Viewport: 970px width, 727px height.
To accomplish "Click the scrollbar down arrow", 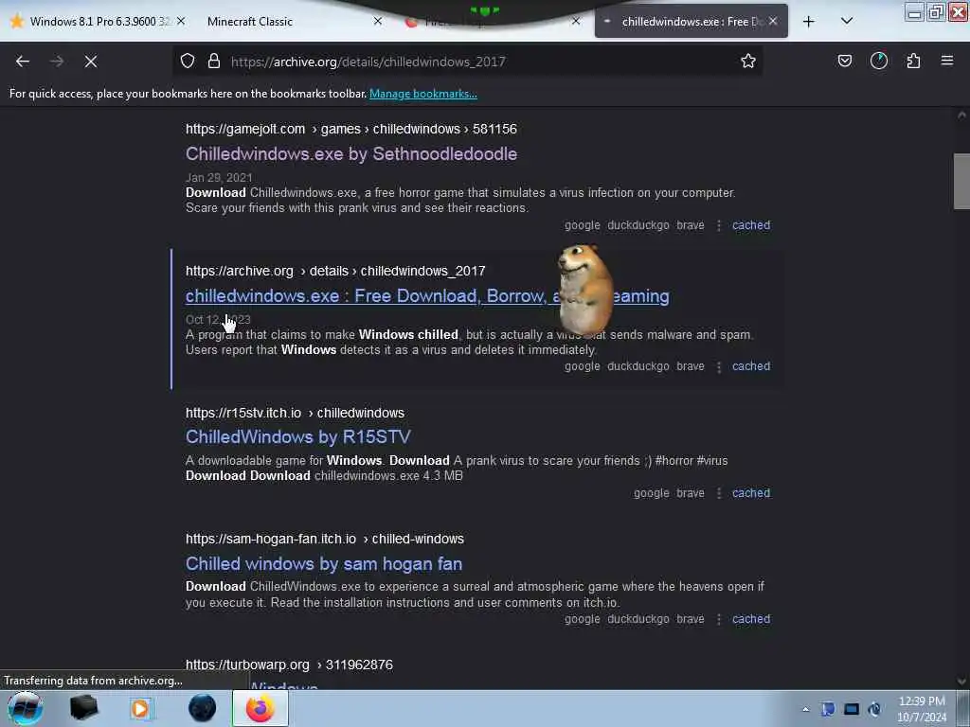I will 961,682.
